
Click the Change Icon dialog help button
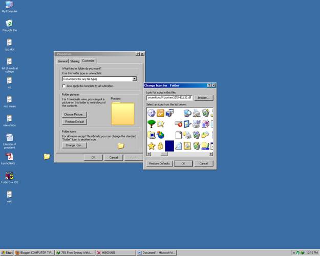[x=209, y=86]
